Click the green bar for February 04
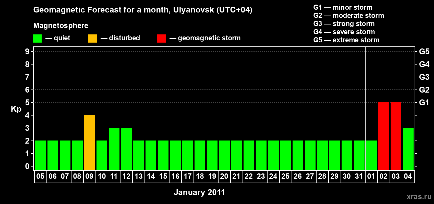The height and width of the screenshot is (204, 434). pos(408,149)
